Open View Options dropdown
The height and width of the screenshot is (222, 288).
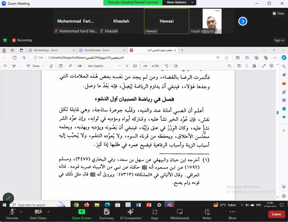point(179,3)
